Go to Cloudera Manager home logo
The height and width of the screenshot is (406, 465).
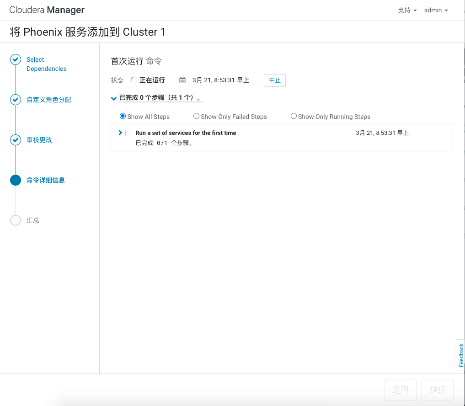pyautogui.click(x=47, y=10)
